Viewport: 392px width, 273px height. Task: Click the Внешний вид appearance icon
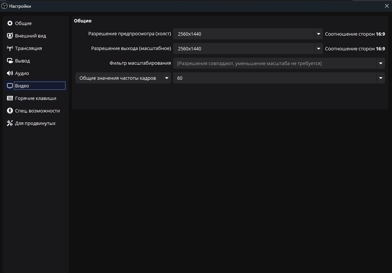point(10,36)
